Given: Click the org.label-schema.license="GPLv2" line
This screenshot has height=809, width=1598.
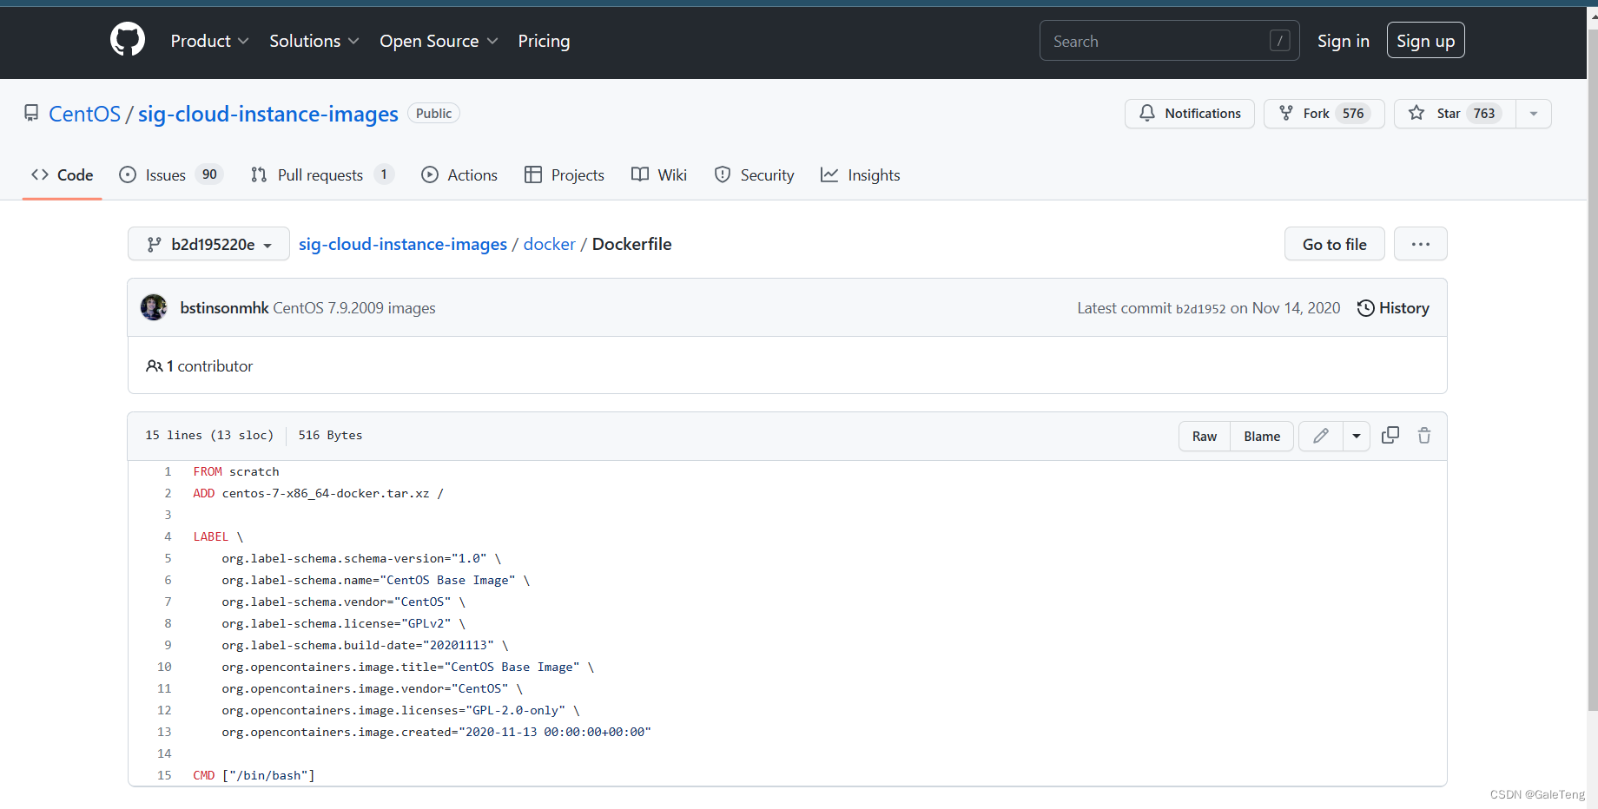Looking at the screenshot, I should click(x=344, y=623).
